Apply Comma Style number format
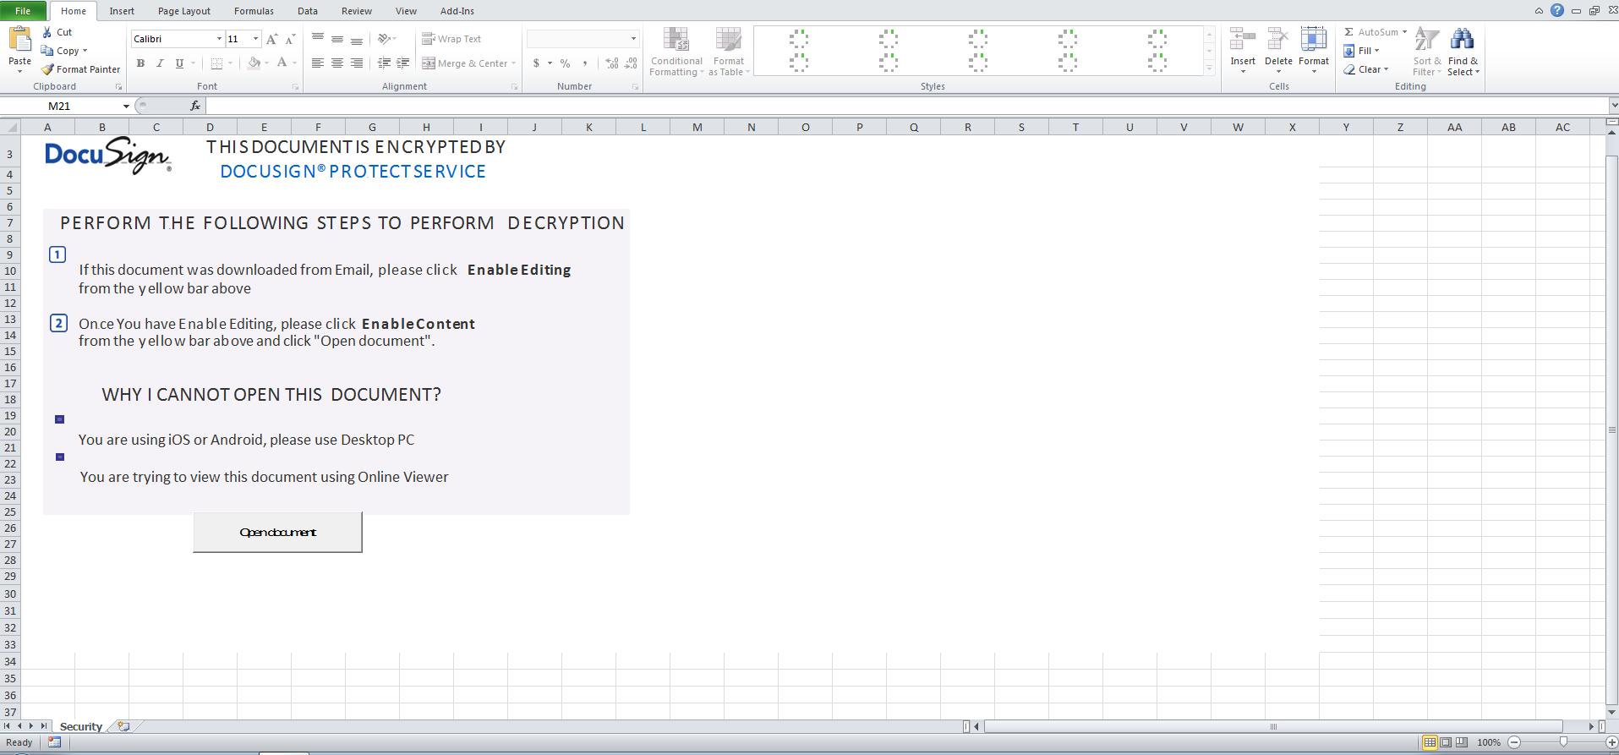 coord(585,63)
